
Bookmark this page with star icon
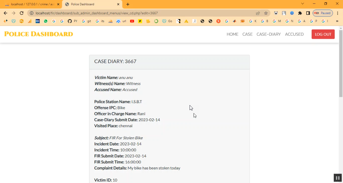(x=266, y=13)
